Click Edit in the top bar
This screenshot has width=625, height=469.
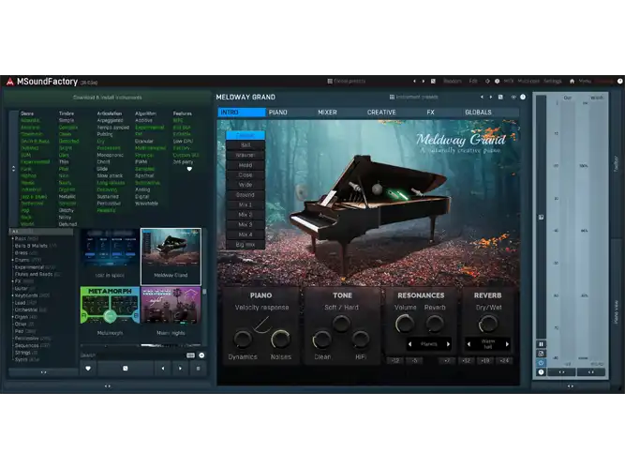tap(473, 81)
